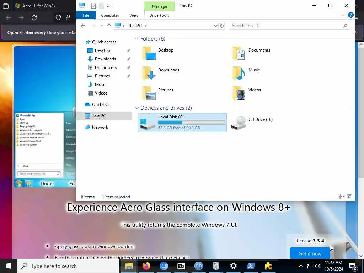Image resolution: width=364 pixels, height=273 pixels.
Task: Click the New folder quick access toolbar icon
Action: point(101,6)
